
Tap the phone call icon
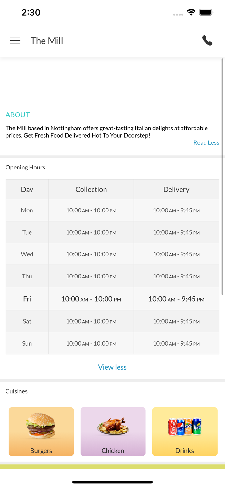207,41
